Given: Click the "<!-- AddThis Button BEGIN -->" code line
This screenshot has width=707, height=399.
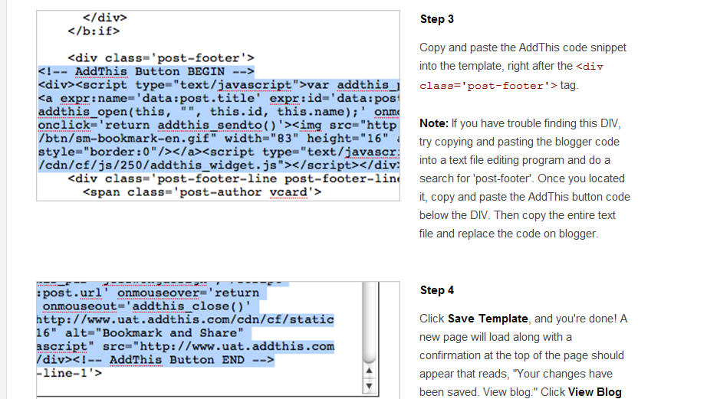Looking at the screenshot, I should (146, 71).
